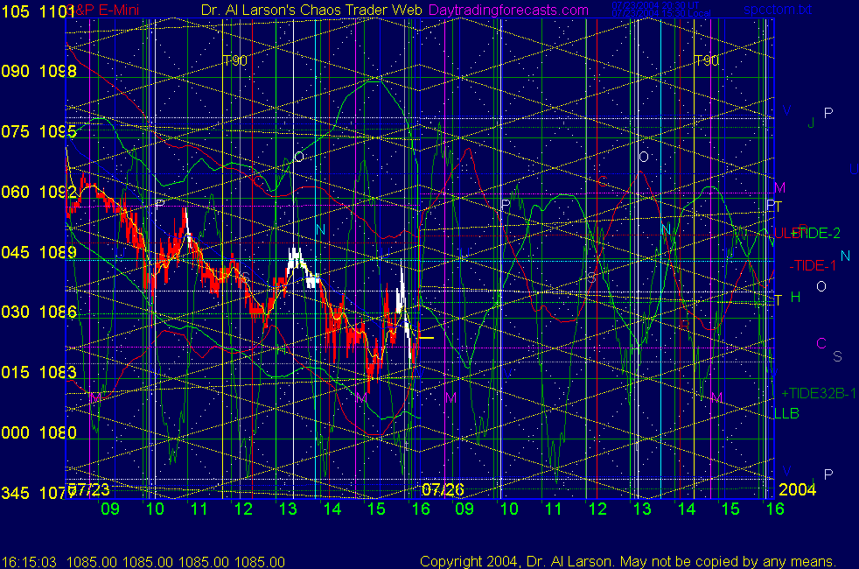Click the Daytradingforecasts.com link in the title
Viewport: 859px width, 569px height.
click(508, 11)
